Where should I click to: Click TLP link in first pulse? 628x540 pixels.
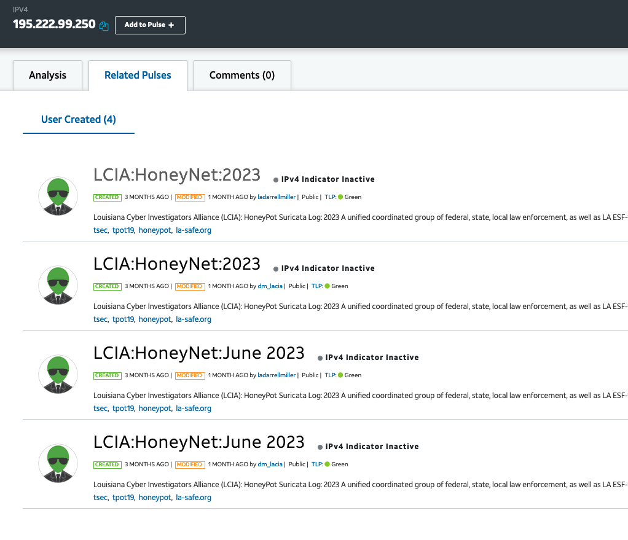pos(330,197)
